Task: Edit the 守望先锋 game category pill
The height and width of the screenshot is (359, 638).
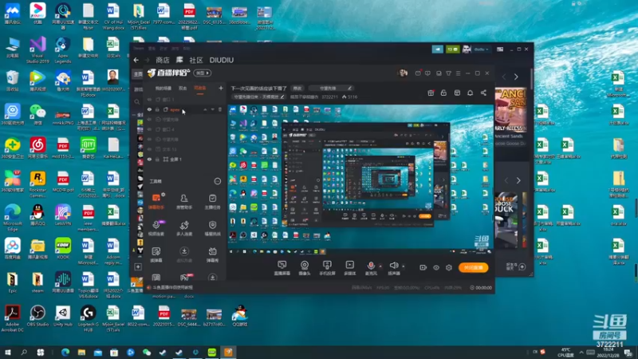Action: (x=331, y=89)
